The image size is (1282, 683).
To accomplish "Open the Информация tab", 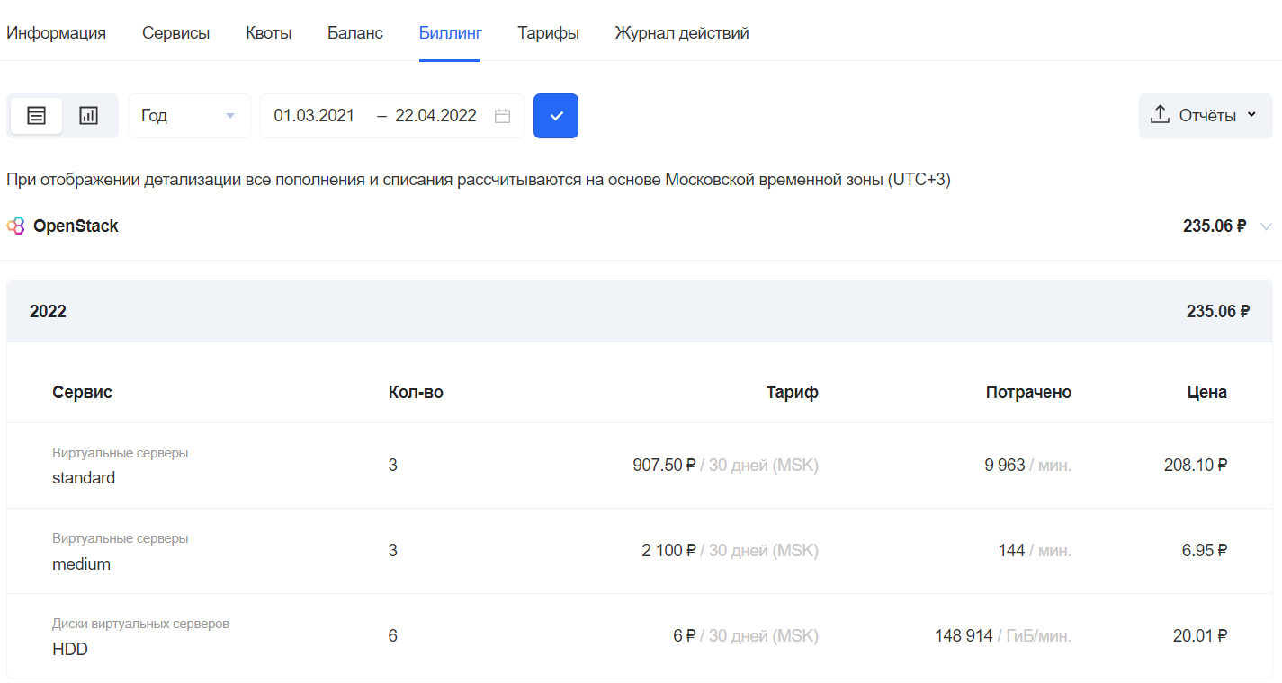I will click(56, 33).
